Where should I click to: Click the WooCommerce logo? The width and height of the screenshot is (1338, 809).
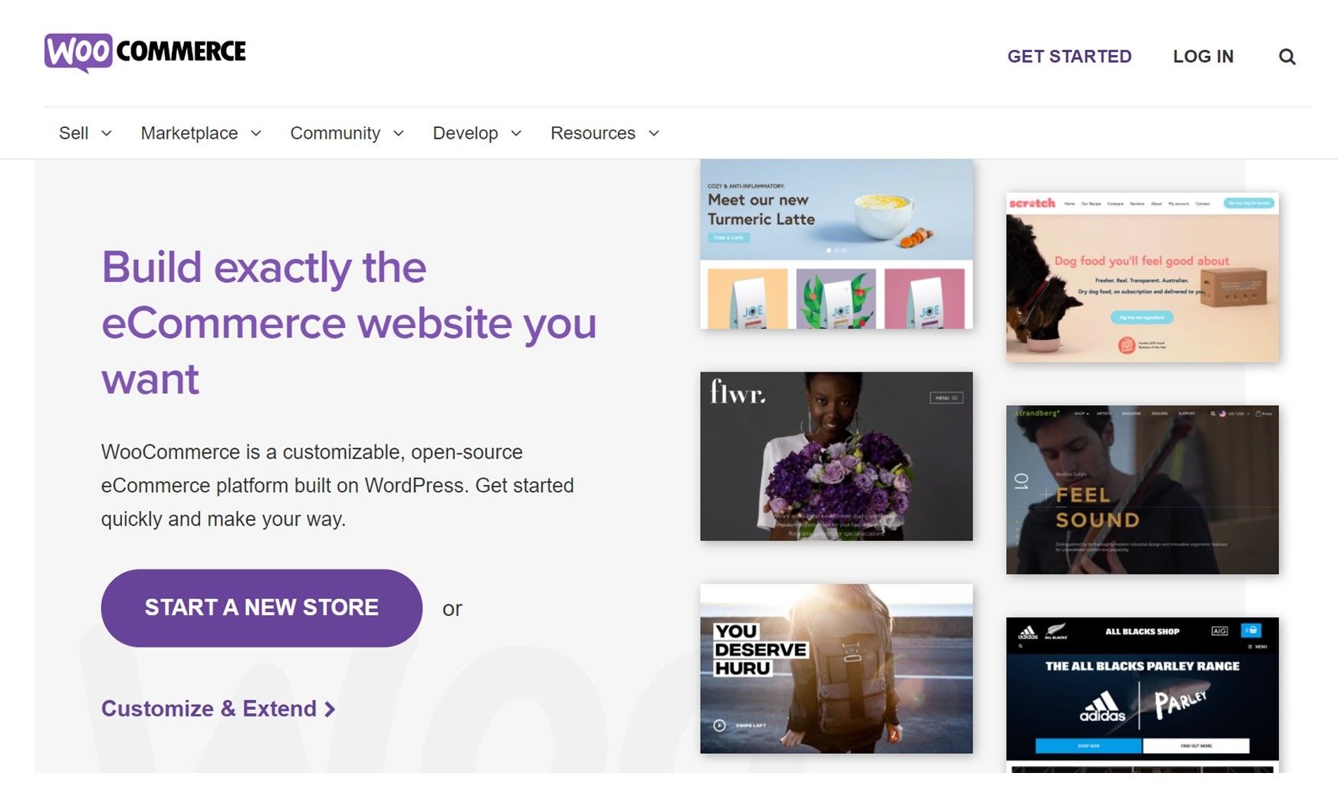(x=145, y=52)
